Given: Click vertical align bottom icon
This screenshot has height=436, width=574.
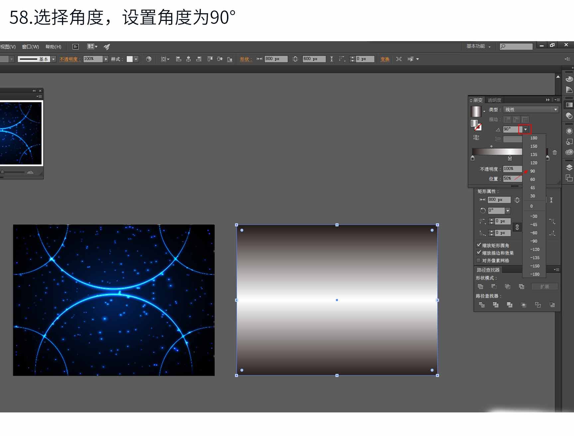Looking at the screenshot, I should click(x=230, y=59).
